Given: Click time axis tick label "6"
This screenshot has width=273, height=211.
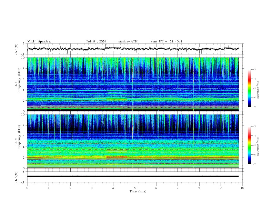Looking at the screenshot, I should tap(156, 188).
